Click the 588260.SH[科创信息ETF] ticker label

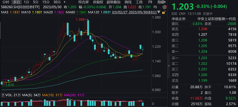pyautogui.click(x=20, y=7)
